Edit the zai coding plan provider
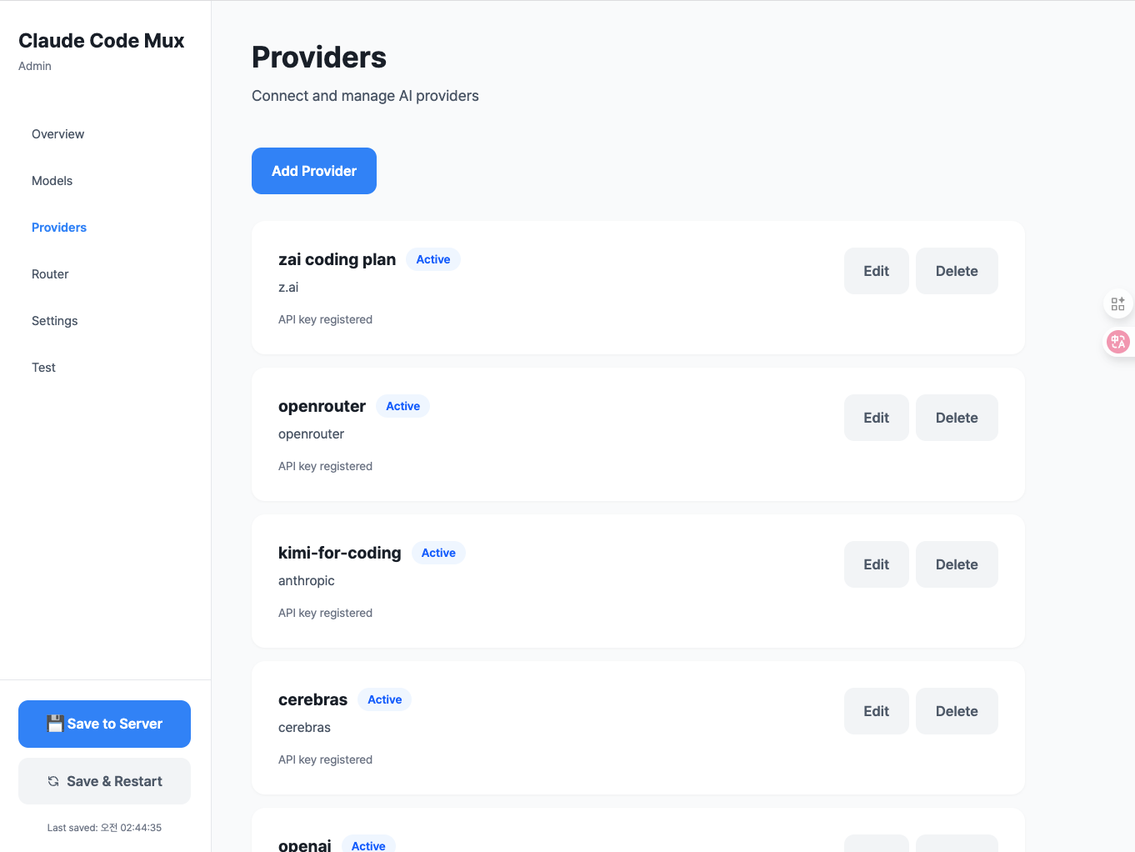Screen dimensions: 1135x852 (x=876, y=270)
